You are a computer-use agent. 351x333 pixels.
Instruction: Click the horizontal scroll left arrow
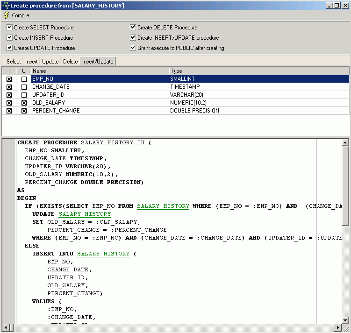pos(6,328)
